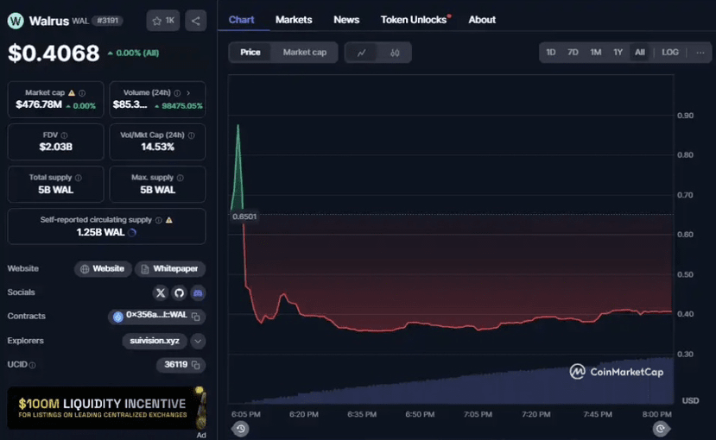Open the chart more options (...) menu
Screen dimensions: 716x440
point(700,53)
